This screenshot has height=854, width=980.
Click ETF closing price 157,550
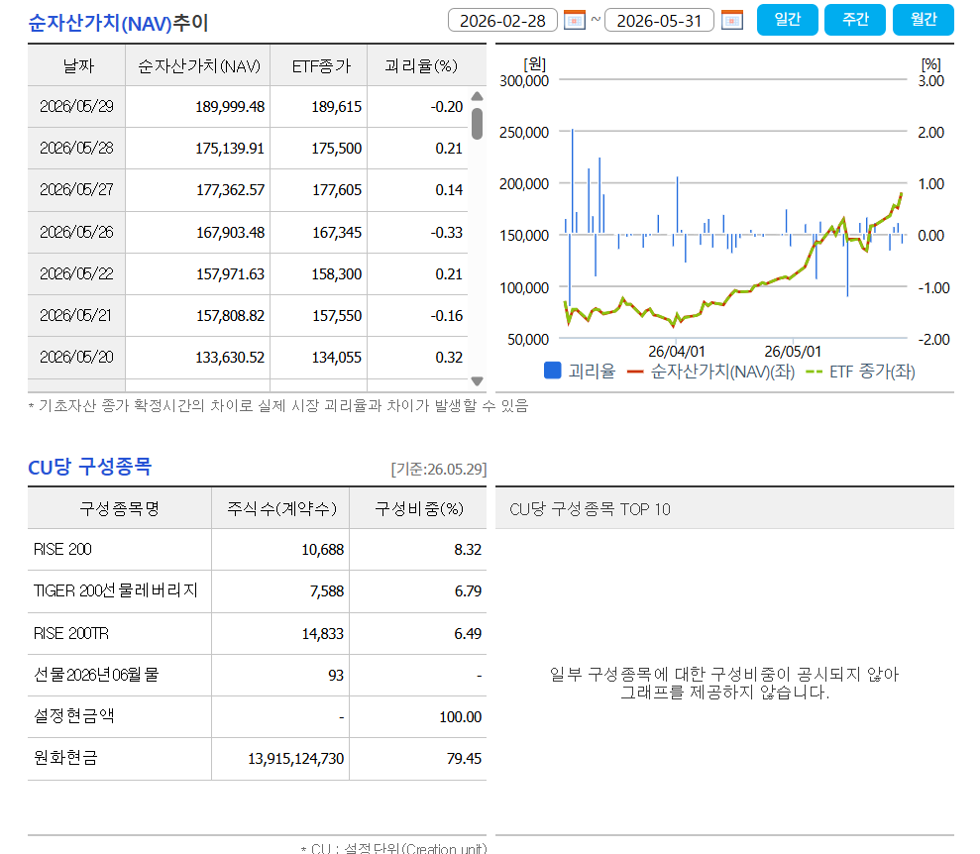click(337, 316)
